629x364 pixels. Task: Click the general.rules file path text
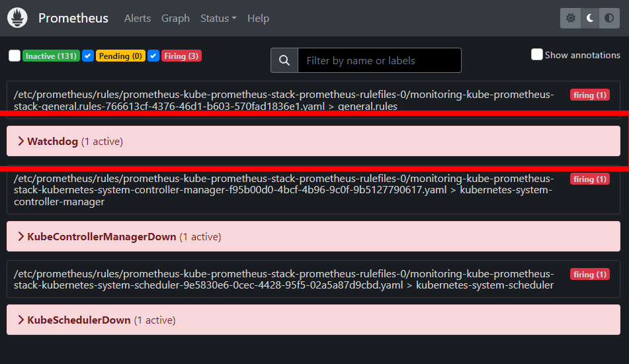(x=284, y=101)
